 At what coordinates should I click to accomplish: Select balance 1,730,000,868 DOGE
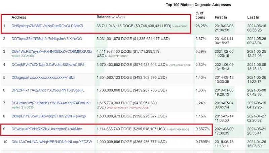click(114, 90)
